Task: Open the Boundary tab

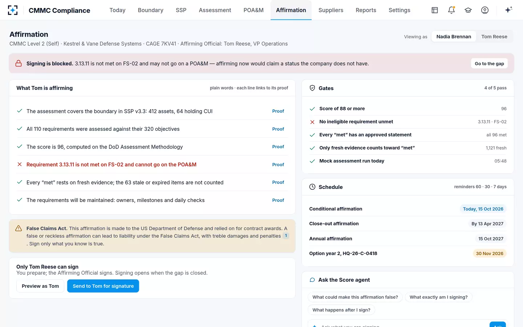Action: [150, 10]
